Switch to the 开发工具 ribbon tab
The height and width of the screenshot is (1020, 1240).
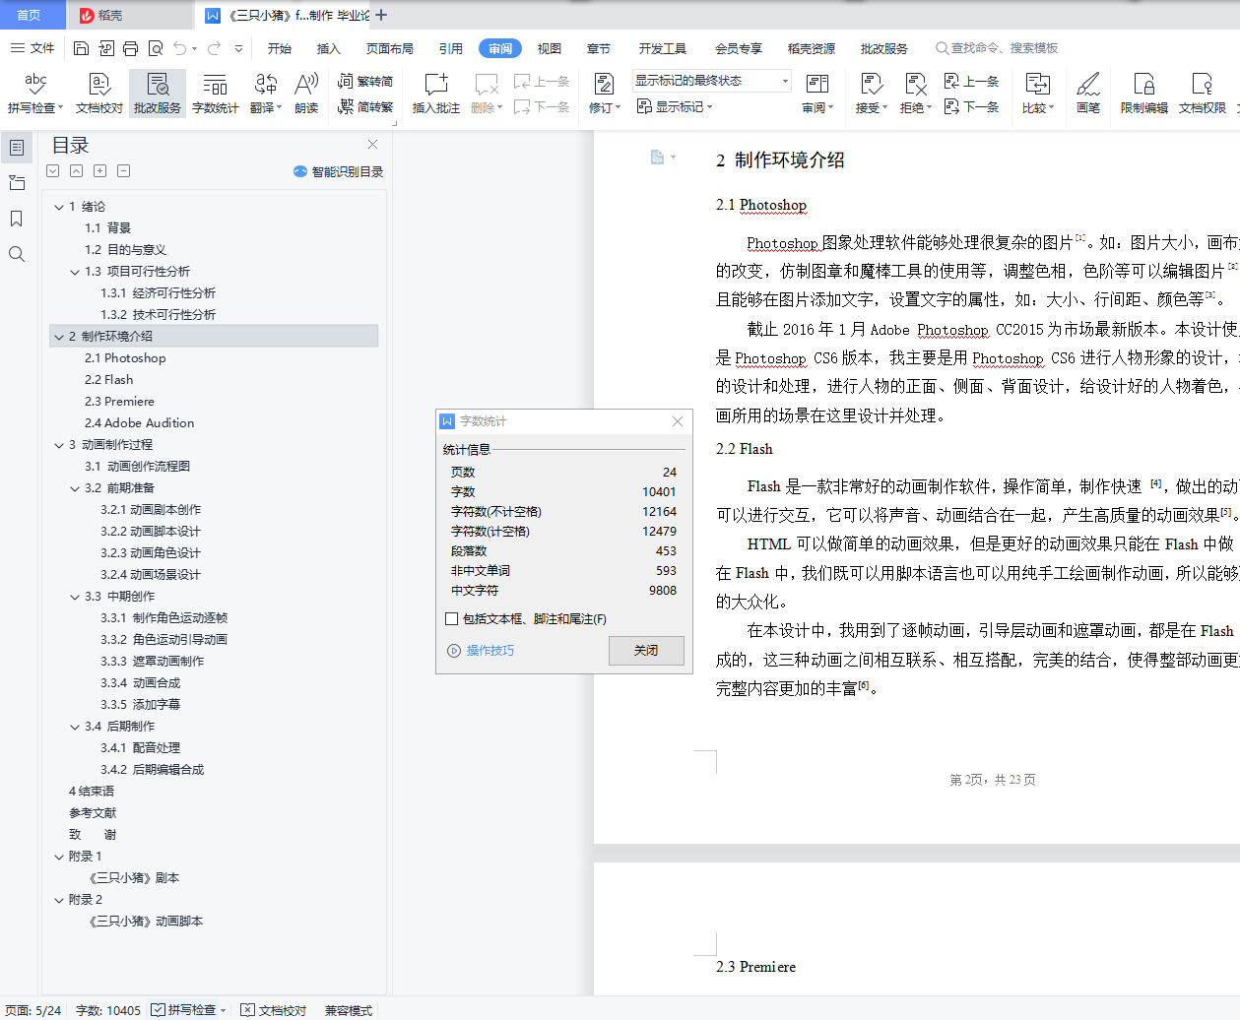(x=663, y=48)
